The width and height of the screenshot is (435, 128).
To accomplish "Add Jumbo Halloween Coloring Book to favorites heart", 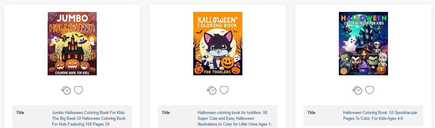I will click(78, 90).
